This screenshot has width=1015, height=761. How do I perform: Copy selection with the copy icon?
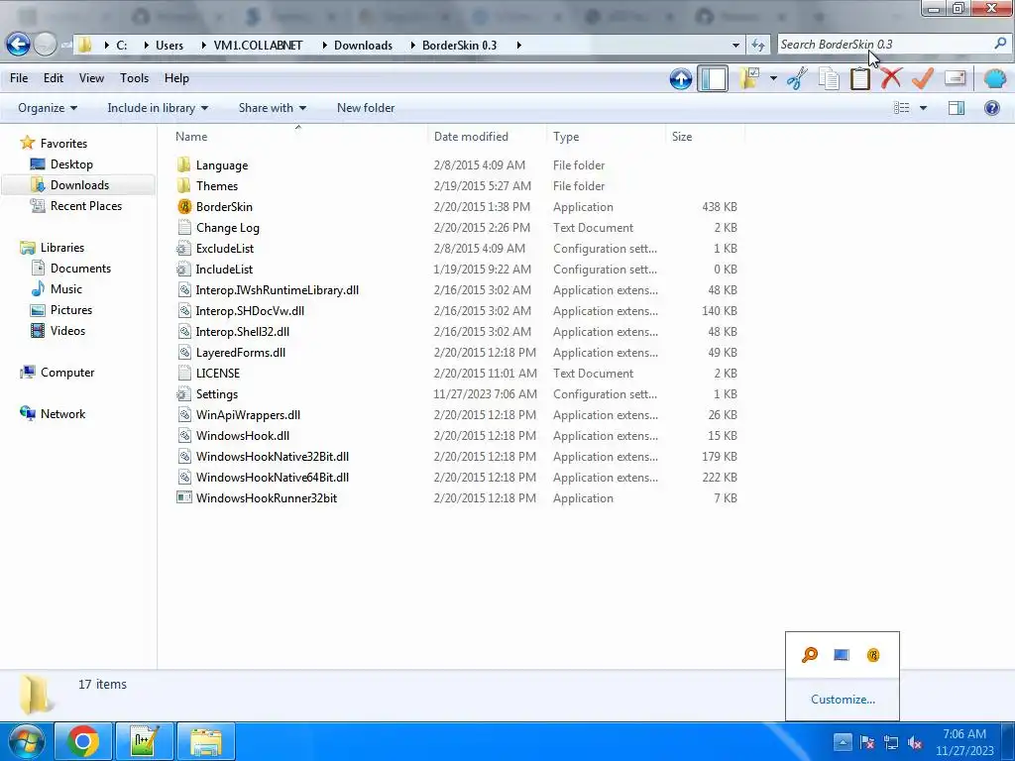[x=829, y=79]
